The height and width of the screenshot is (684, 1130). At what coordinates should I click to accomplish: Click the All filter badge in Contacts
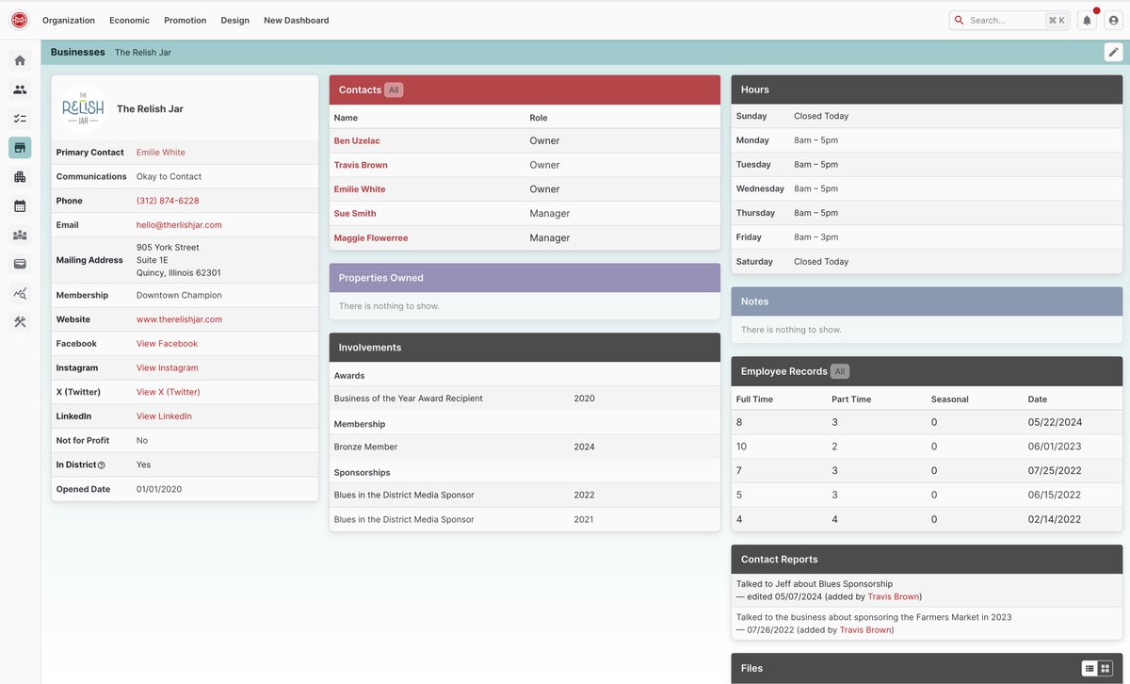pos(394,90)
